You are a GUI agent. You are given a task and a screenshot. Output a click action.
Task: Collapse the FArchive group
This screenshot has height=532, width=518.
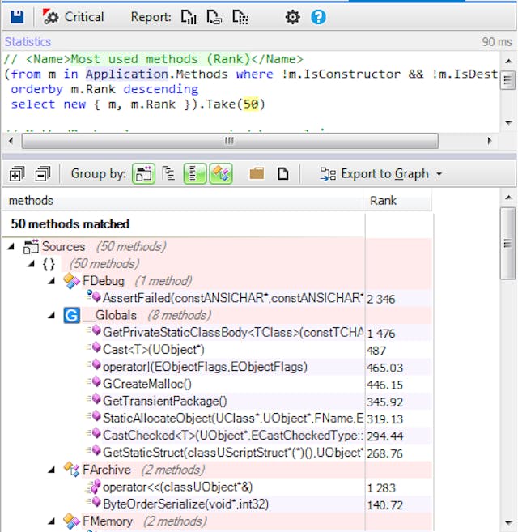coord(52,469)
